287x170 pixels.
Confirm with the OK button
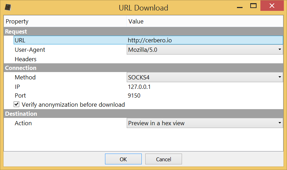123,159
